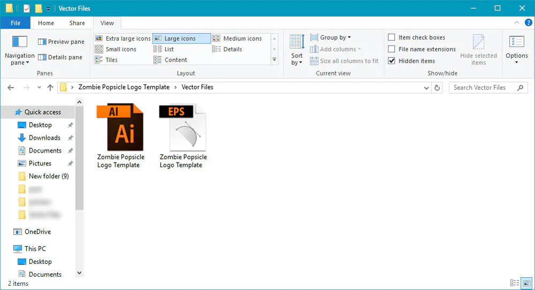The width and height of the screenshot is (535, 290).
Task: Switch to Tiles layout
Action: click(x=106, y=60)
